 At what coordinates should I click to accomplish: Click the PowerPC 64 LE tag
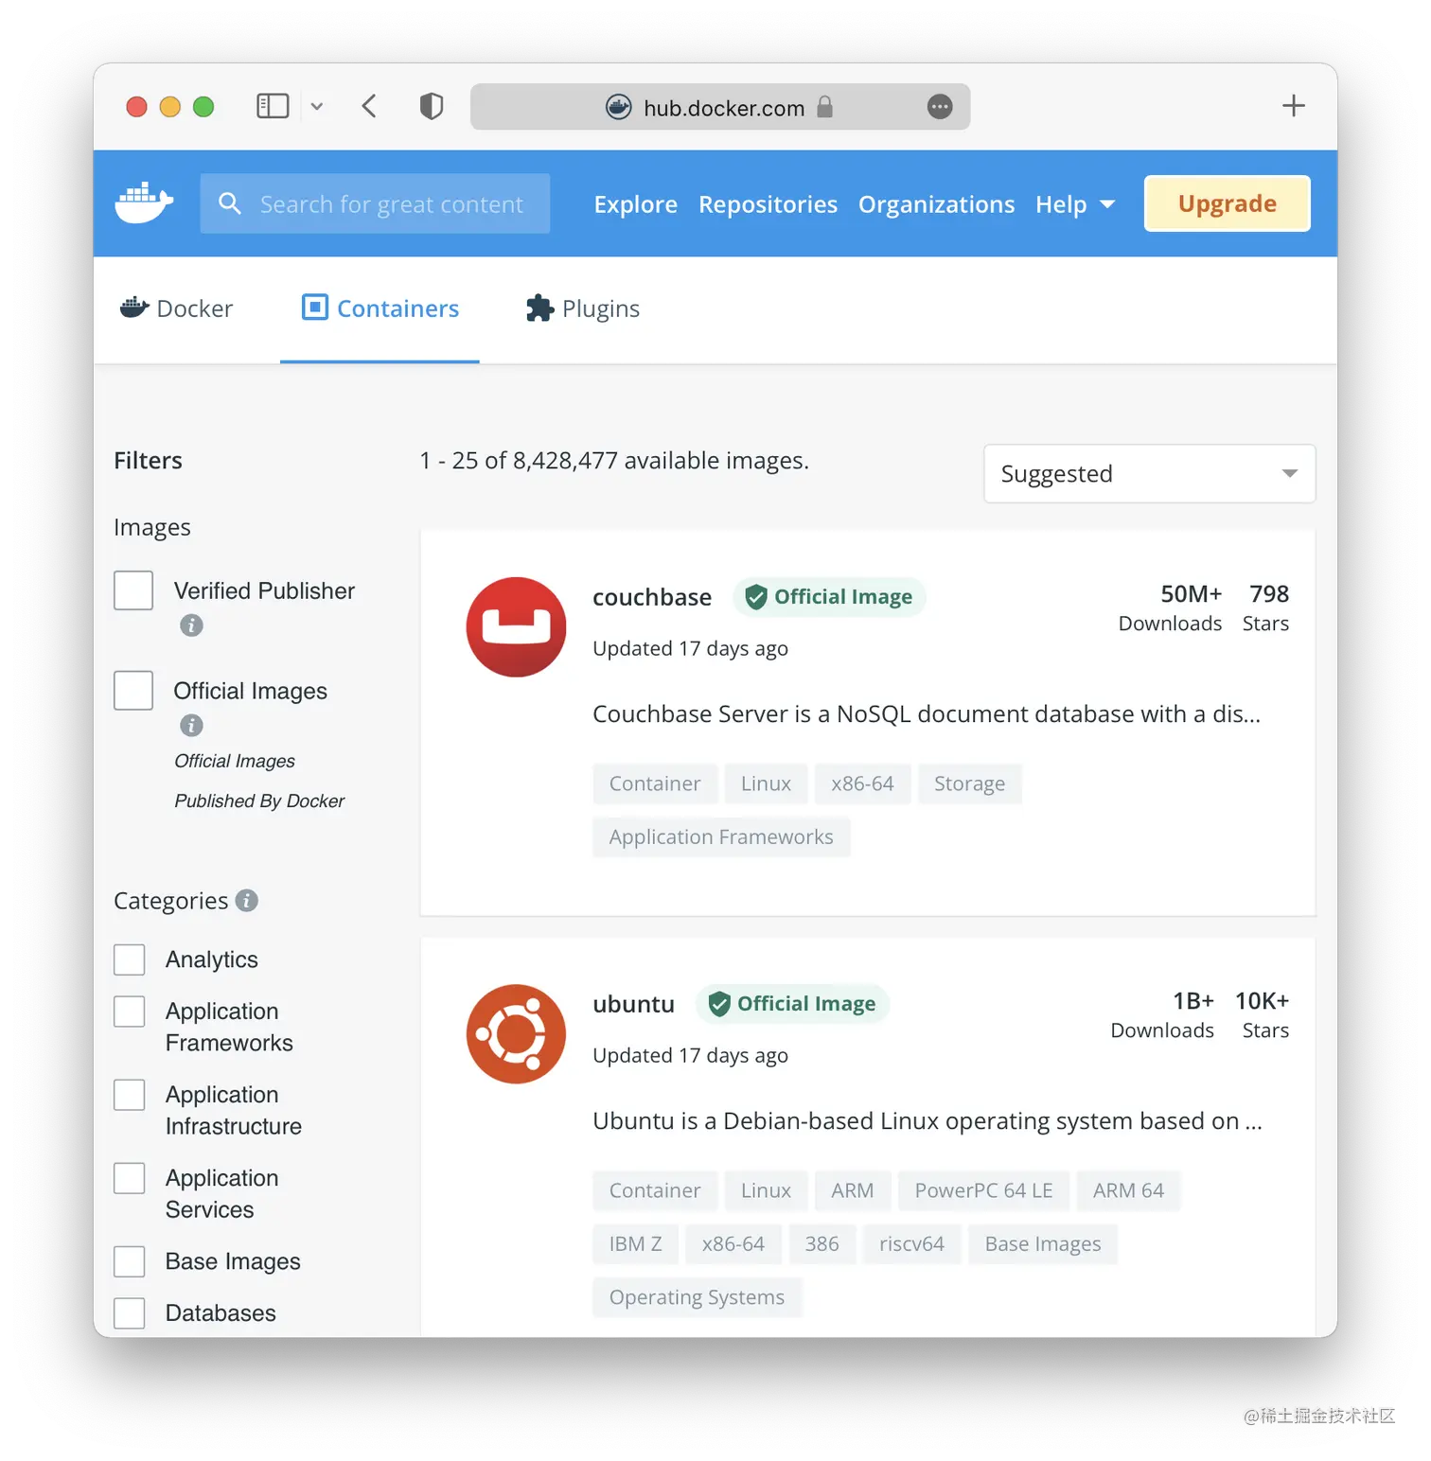[984, 1190]
